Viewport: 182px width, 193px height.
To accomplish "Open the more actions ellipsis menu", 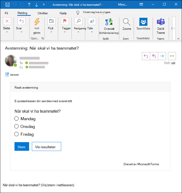I will pos(172,56).
